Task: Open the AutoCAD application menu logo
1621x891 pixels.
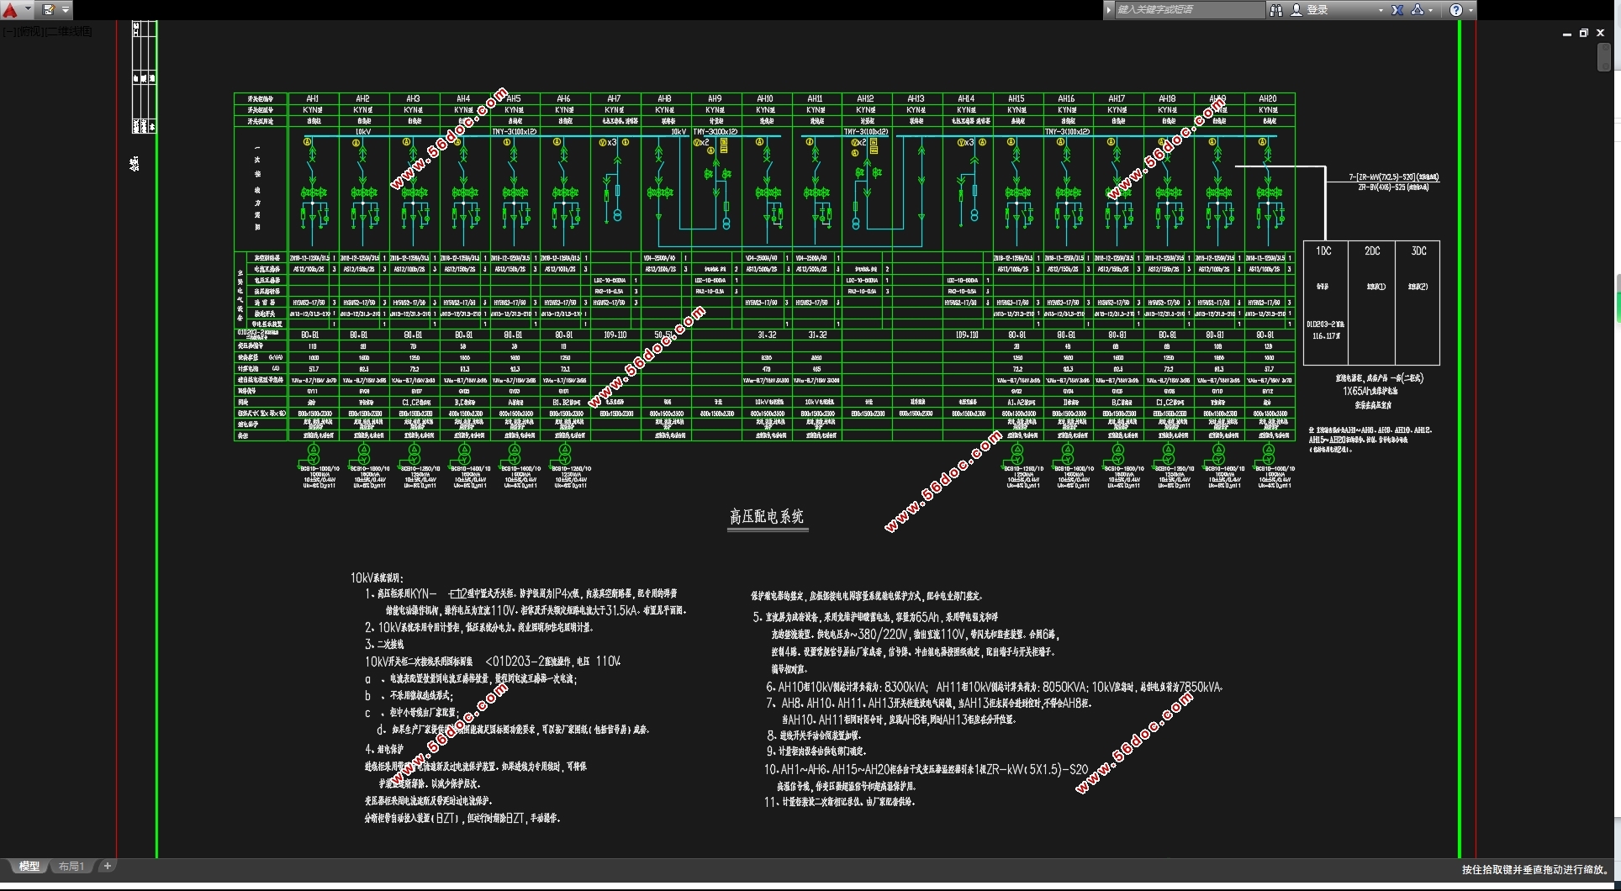Action: pyautogui.click(x=10, y=10)
